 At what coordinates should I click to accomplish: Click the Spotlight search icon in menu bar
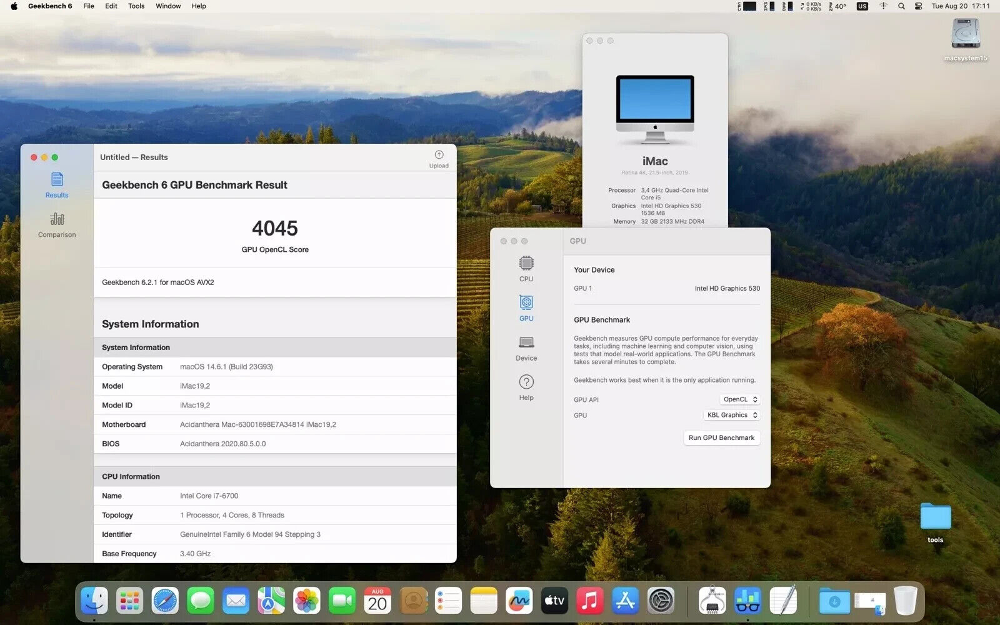[x=901, y=6]
